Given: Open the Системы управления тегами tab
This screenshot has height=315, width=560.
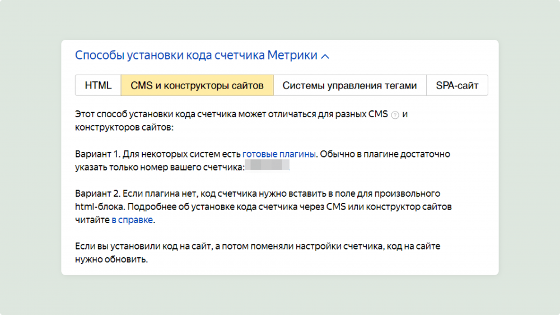Looking at the screenshot, I should (x=349, y=85).
